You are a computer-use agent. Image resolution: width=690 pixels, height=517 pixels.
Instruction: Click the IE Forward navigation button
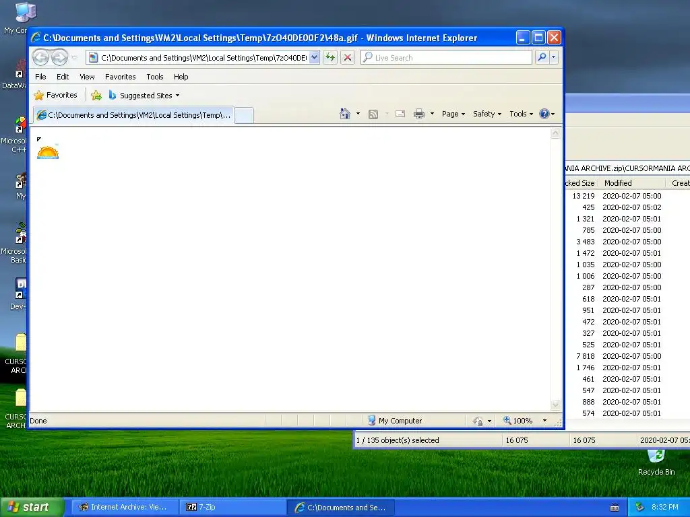click(x=59, y=57)
